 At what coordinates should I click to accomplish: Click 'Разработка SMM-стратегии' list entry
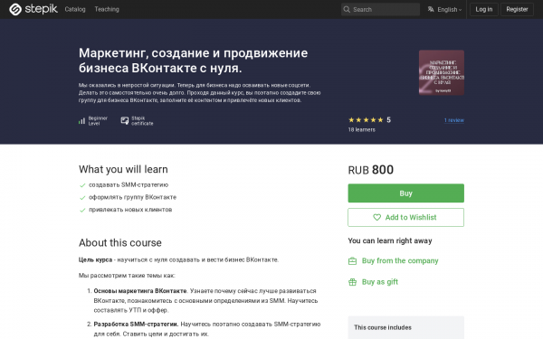[136, 325]
